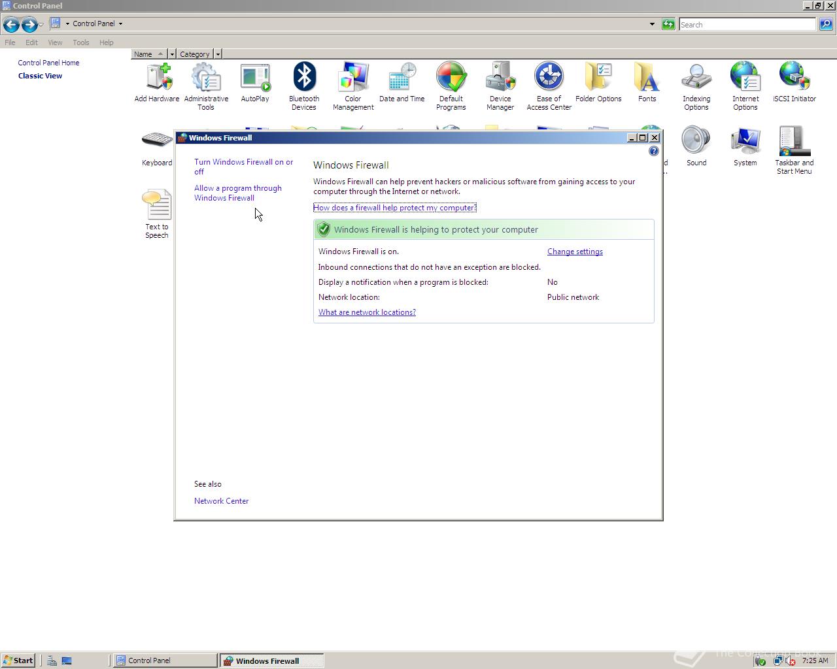This screenshot has height=669, width=837.
Task: Click the network tray icon
Action: pyautogui.click(x=777, y=661)
